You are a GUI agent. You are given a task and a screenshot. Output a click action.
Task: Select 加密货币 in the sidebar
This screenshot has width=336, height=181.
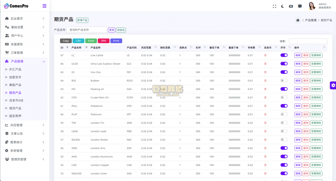coord(15,77)
